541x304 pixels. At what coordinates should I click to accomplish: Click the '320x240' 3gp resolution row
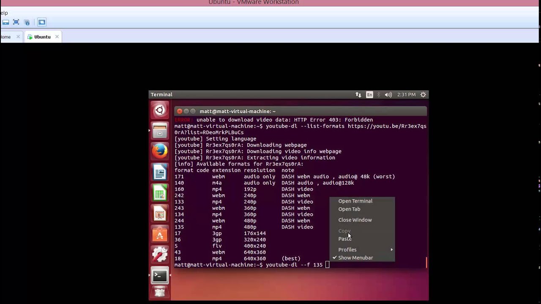[220, 240]
